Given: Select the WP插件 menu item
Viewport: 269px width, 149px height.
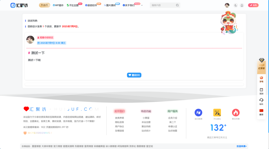Looking at the screenshot, I should click(58, 5).
